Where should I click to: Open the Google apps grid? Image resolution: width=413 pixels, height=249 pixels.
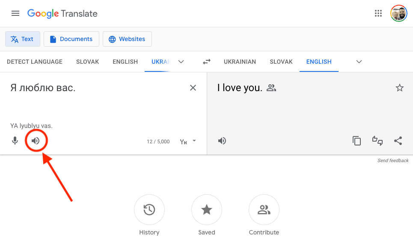pyautogui.click(x=378, y=13)
